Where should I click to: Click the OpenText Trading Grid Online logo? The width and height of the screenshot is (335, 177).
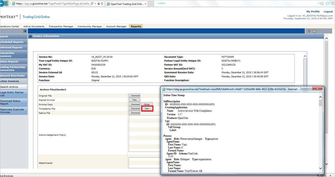(25, 17)
